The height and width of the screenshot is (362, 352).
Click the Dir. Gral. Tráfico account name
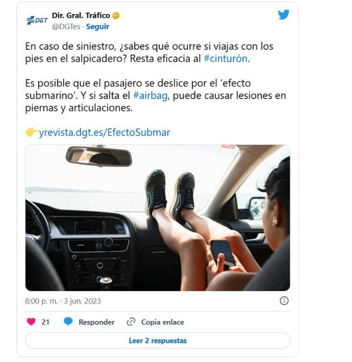pyautogui.click(x=81, y=15)
